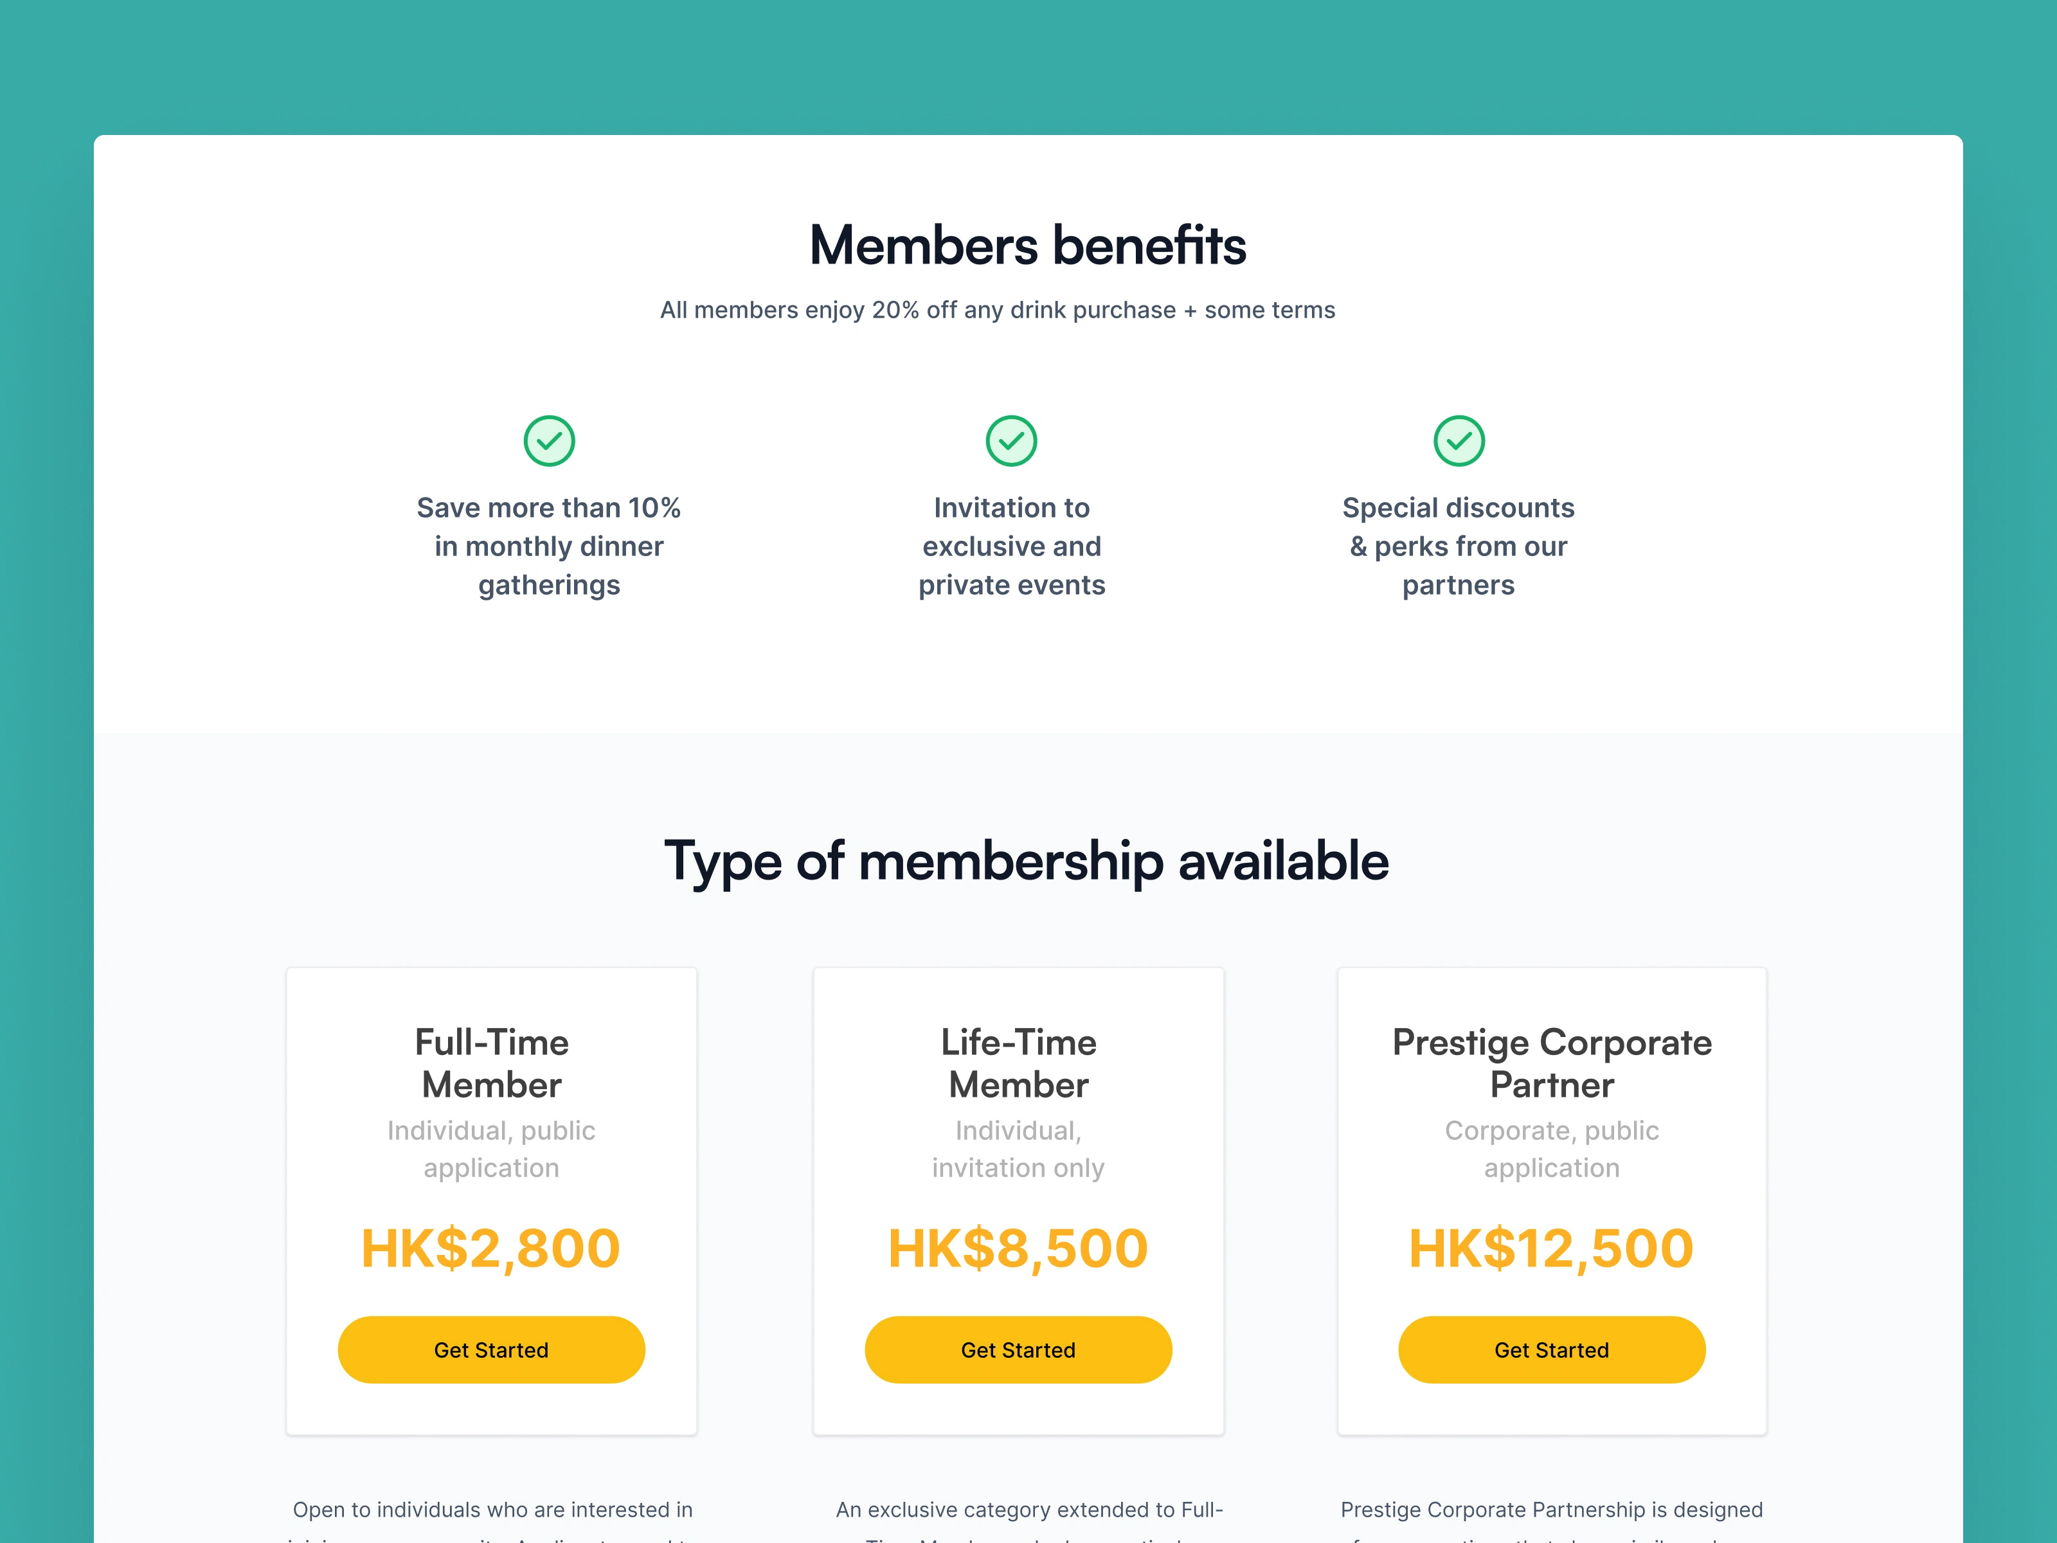
Task: Click the Members benefits heading
Action: tap(1028, 246)
